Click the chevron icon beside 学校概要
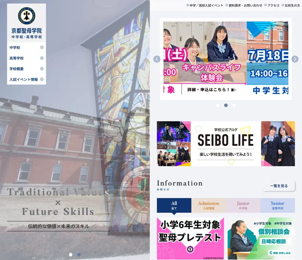The height and width of the screenshot is (260, 302). [42, 69]
